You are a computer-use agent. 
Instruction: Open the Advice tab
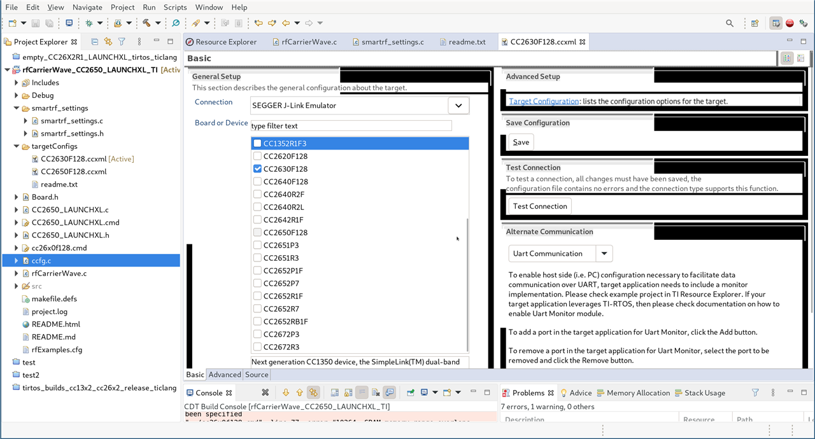pyautogui.click(x=576, y=393)
